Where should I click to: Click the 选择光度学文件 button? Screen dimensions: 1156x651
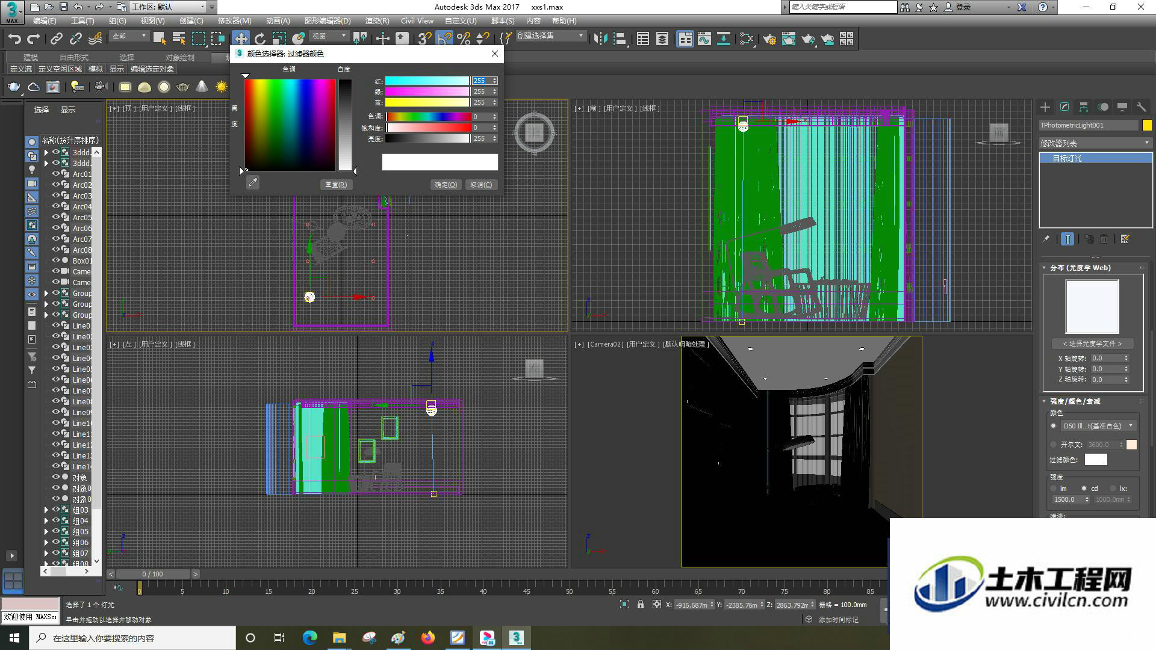1092,344
